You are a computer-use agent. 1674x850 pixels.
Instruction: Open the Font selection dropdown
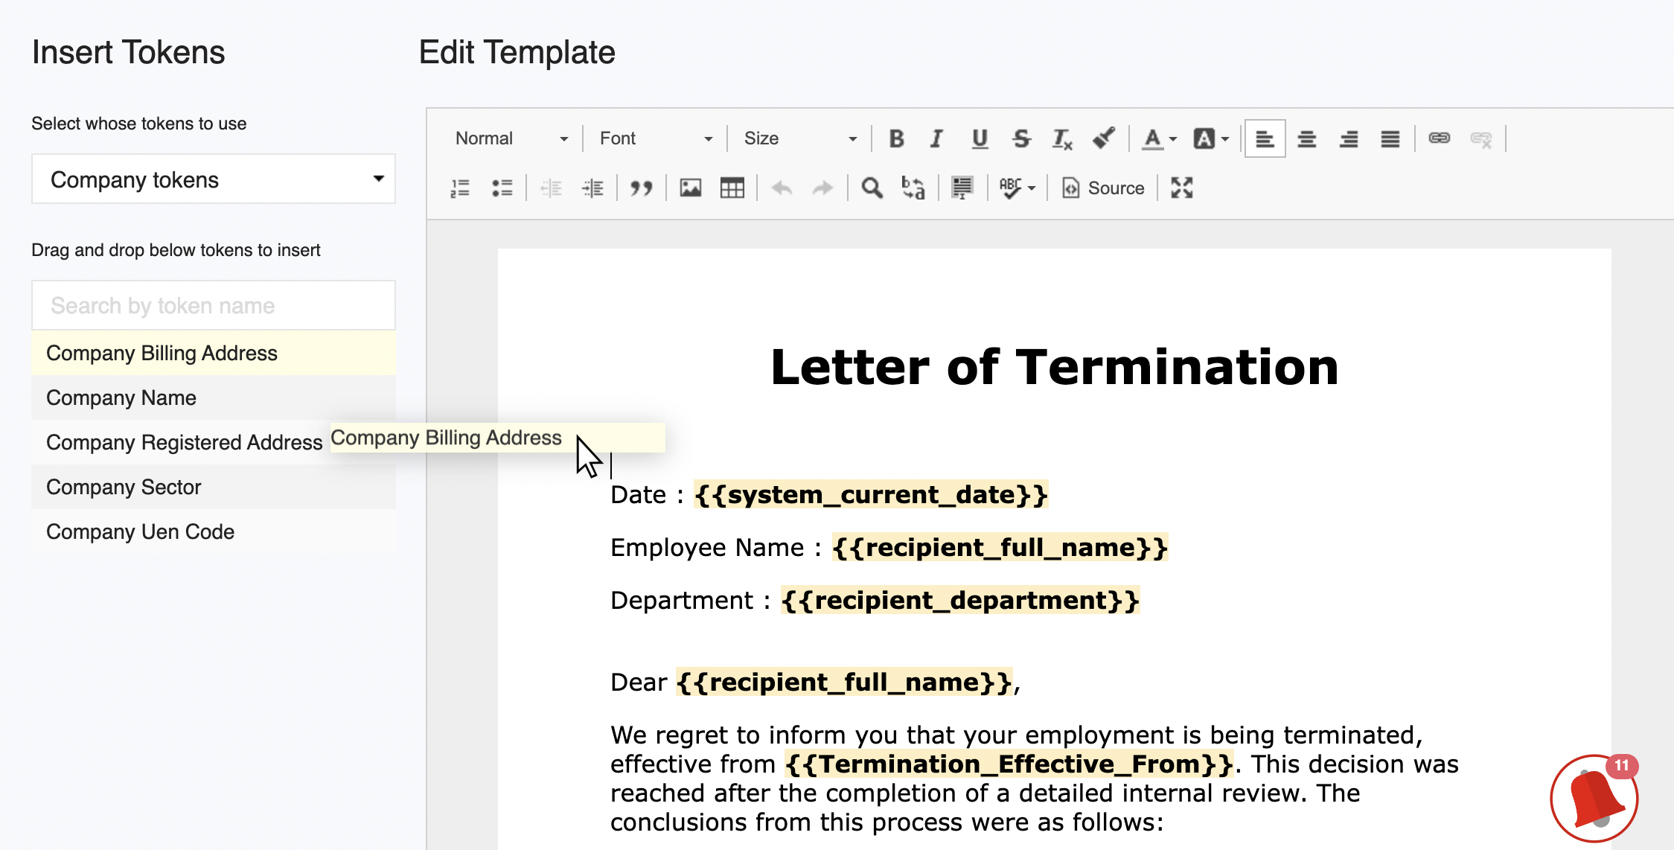[x=655, y=138]
